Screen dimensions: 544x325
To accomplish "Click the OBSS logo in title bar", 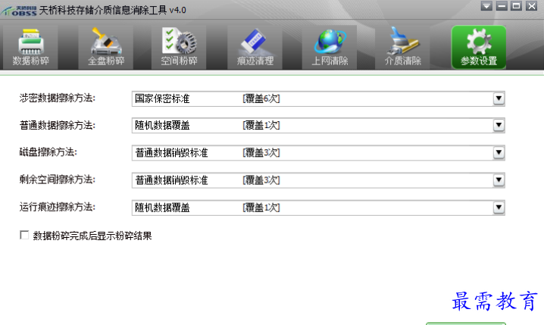I will tap(19, 11).
